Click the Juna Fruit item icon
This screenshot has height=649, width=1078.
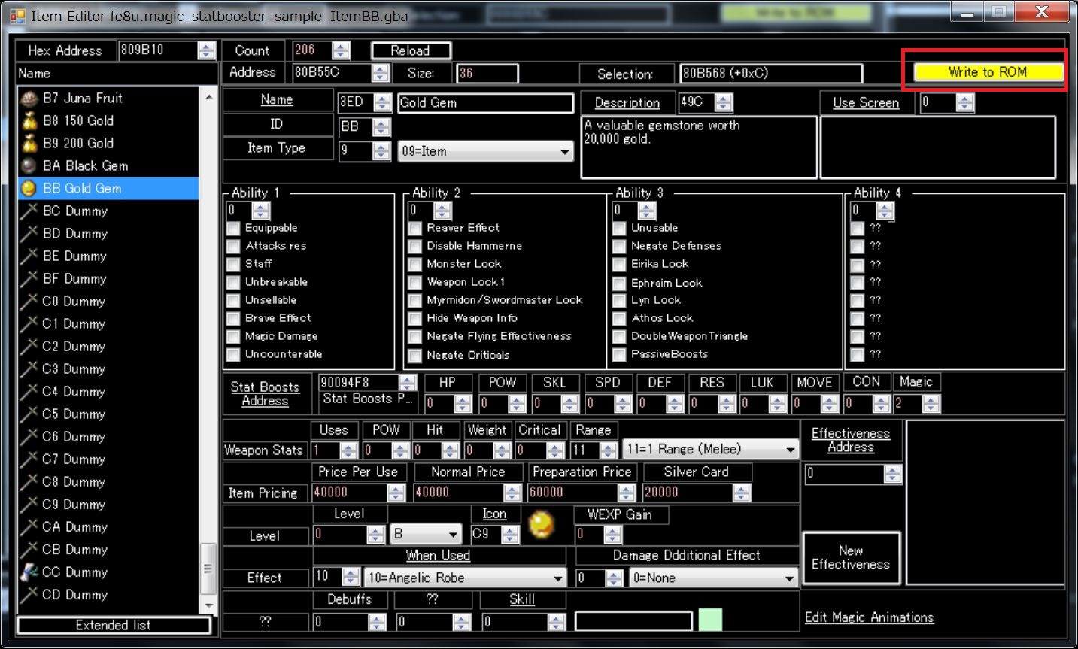click(29, 99)
